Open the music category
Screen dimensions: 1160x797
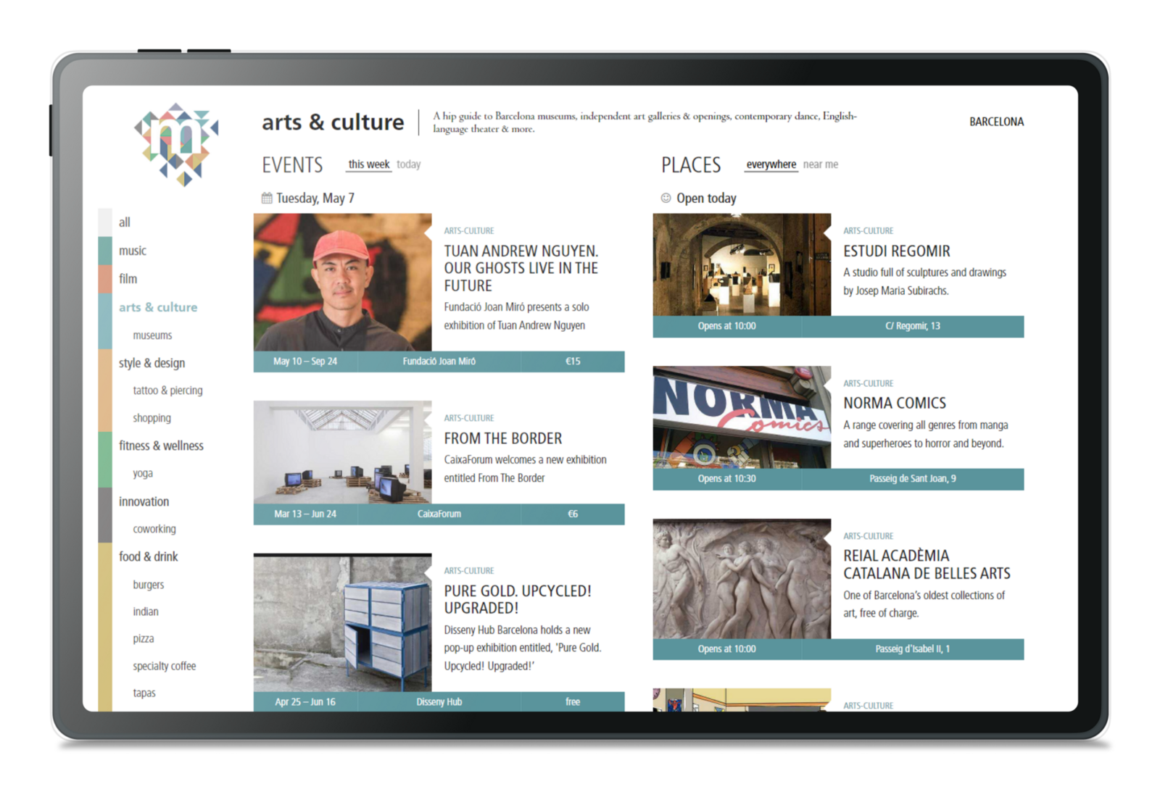tap(133, 251)
